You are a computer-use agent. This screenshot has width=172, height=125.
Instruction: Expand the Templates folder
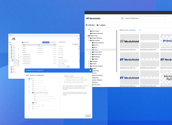coord(91,57)
